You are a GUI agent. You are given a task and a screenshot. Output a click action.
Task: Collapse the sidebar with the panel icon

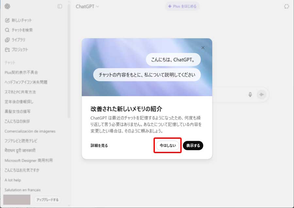tap(60, 6)
